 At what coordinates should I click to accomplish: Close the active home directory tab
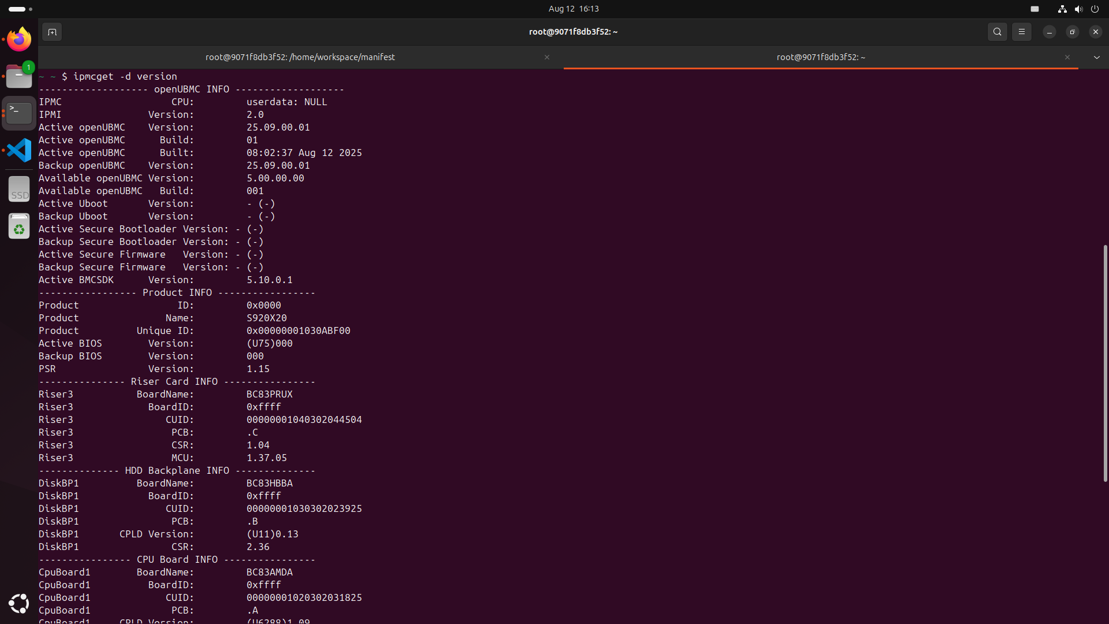pyautogui.click(x=1067, y=57)
